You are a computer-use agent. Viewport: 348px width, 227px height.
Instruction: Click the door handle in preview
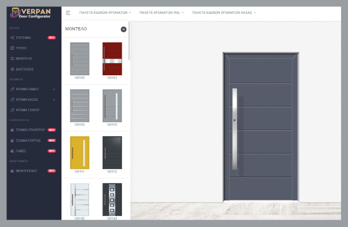point(234,129)
